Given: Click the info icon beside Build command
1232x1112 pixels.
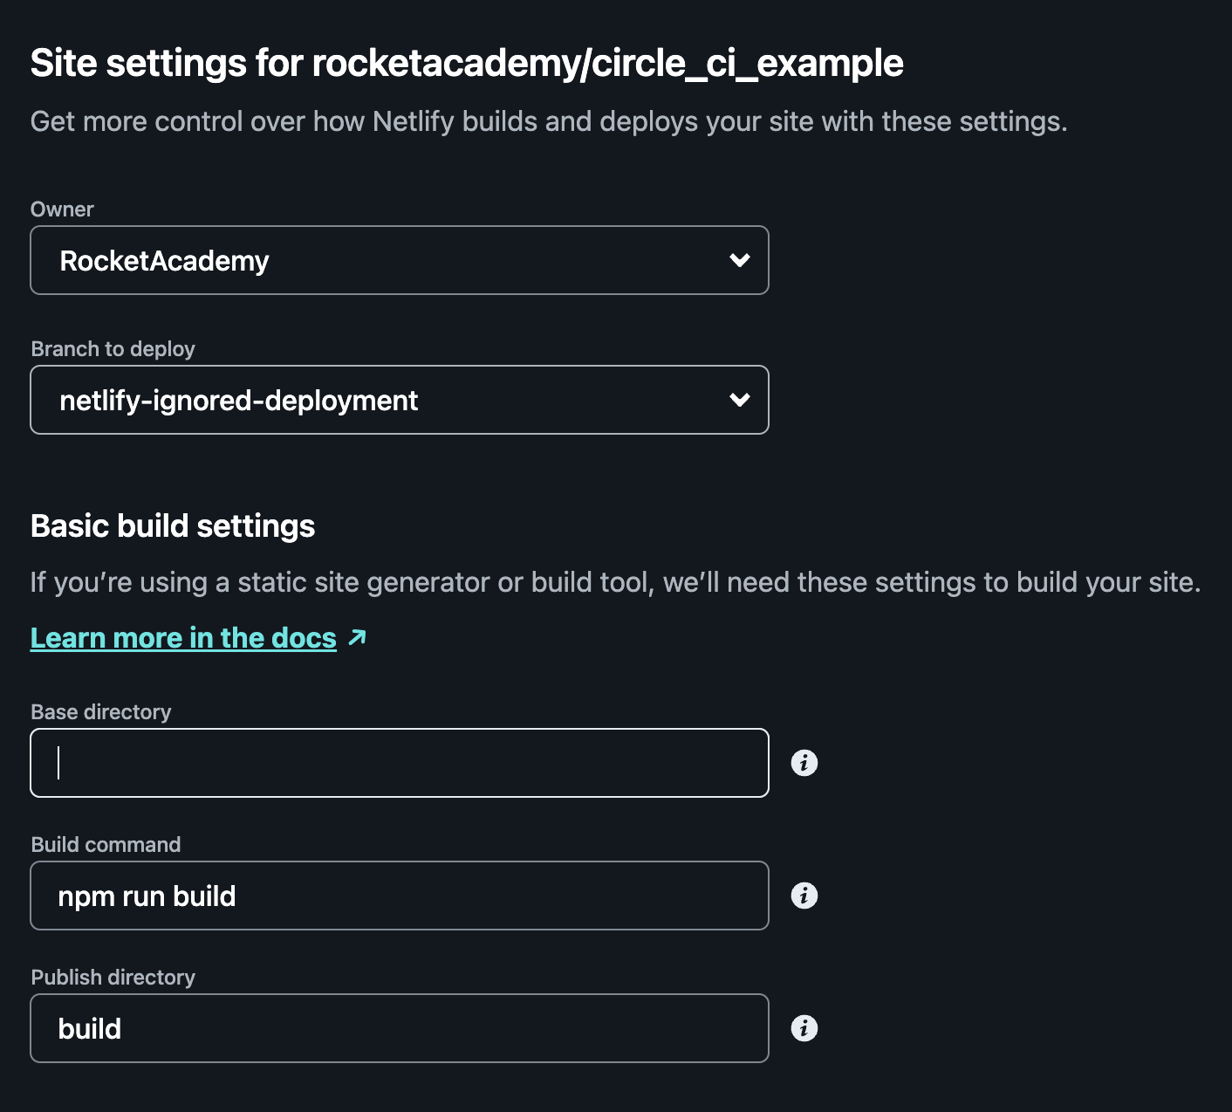Looking at the screenshot, I should click(804, 896).
